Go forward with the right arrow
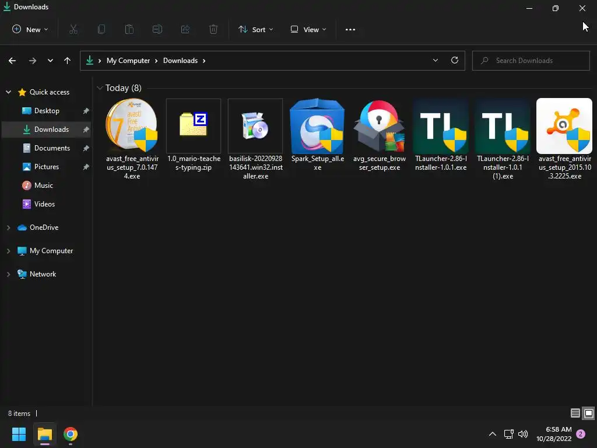The height and width of the screenshot is (448, 597). tap(33, 61)
